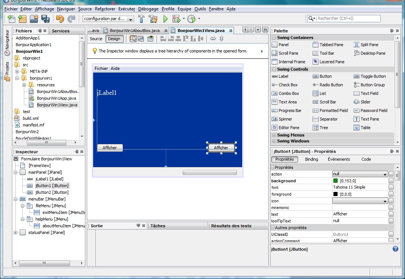Switch to Source editor view
Viewport: 405px width, 279px height.
pos(96,39)
